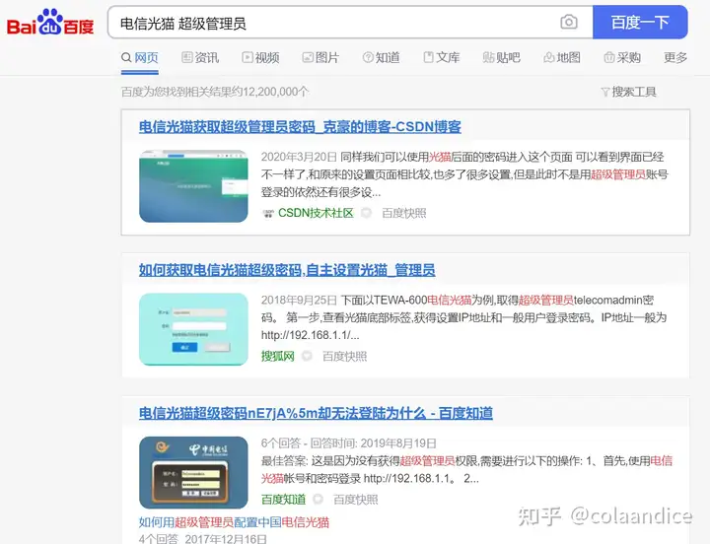Open the 文库 tab
Screen dimensions: 710x544
coord(442,58)
